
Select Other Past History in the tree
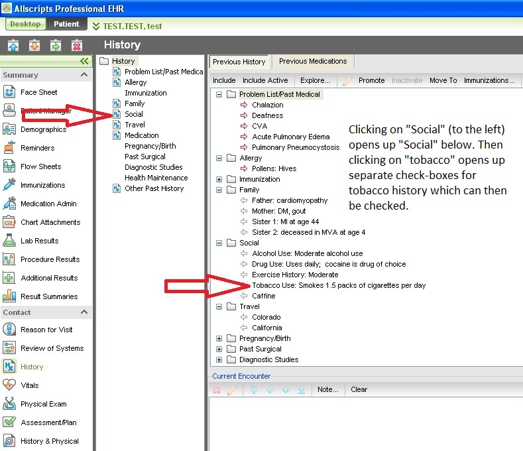click(154, 188)
